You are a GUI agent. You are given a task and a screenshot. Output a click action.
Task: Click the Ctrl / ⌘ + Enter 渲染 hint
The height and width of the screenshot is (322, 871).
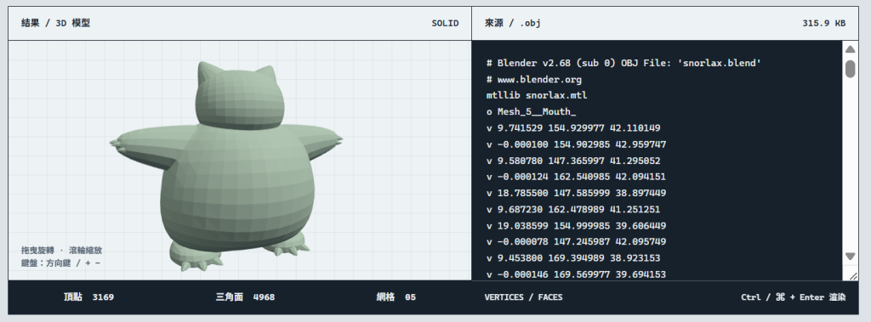coord(794,297)
